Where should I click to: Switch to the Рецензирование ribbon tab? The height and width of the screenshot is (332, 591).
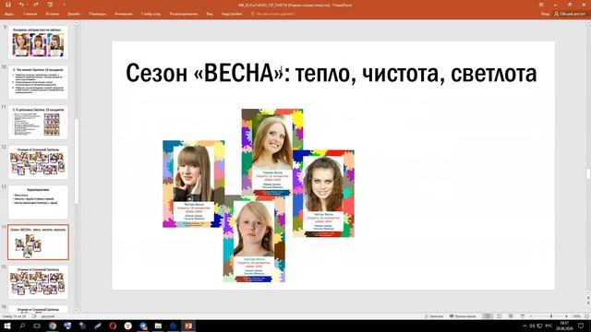[184, 14]
